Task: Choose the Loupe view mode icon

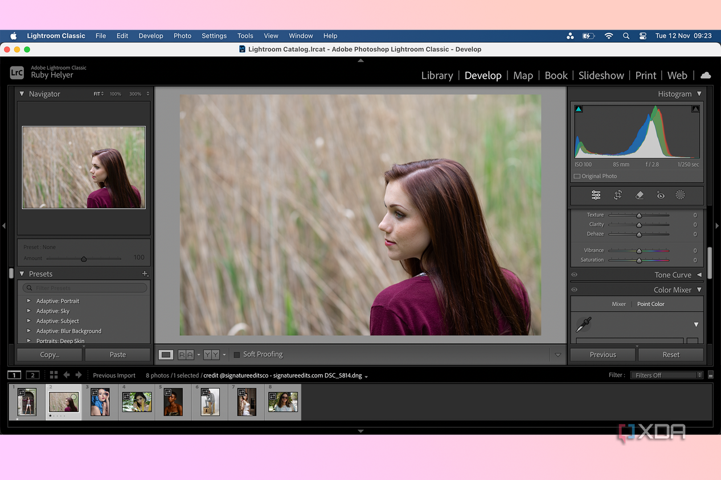Action: pos(166,354)
